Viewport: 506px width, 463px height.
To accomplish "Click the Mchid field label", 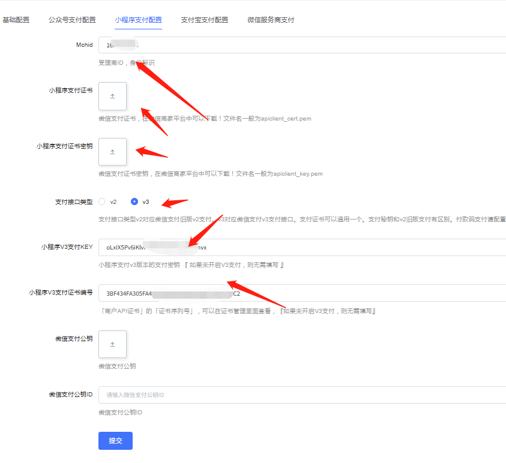I will tap(85, 44).
